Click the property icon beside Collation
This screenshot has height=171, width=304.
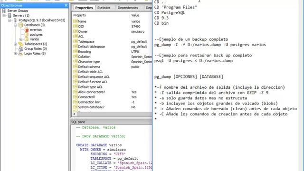pos(75,57)
